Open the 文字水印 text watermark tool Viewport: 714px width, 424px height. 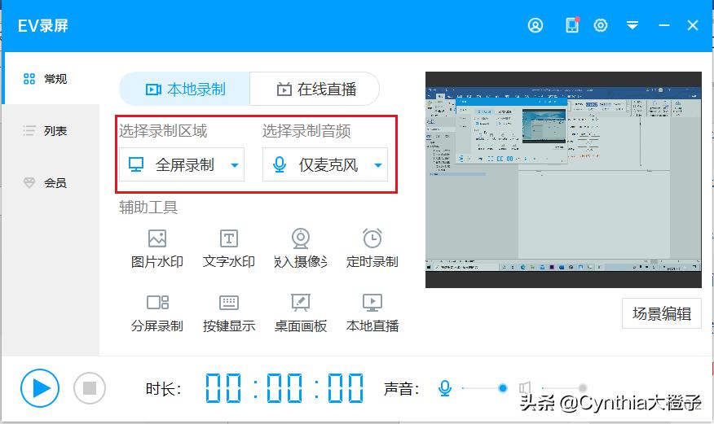coord(228,248)
